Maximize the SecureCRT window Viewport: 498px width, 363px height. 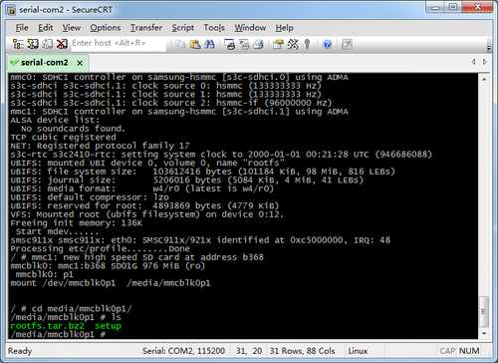tap(453, 7)
